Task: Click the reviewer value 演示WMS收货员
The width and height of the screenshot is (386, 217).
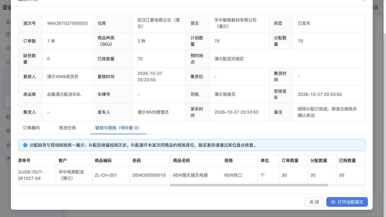Action: click(x=63, y=77)
